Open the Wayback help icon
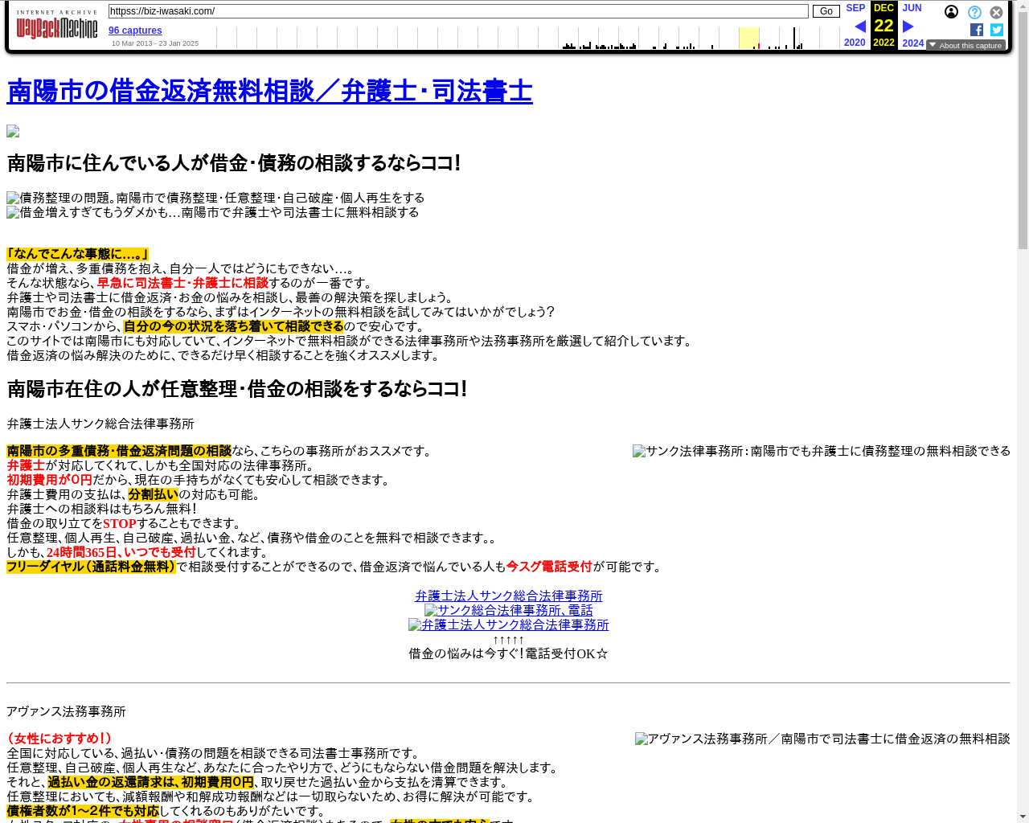1029x823 pixels. (974, 12)
